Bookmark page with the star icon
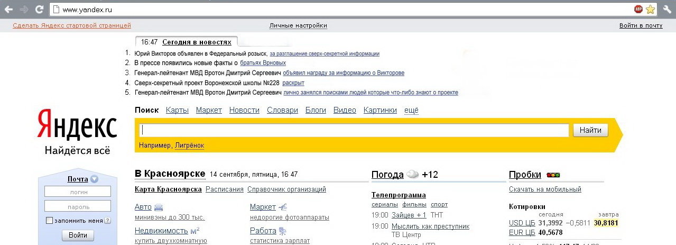 click(651, 9)
